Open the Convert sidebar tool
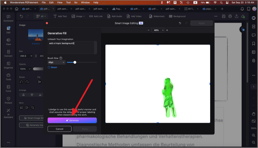The height and width of the screenshot is (148, 258). [8, 54]
